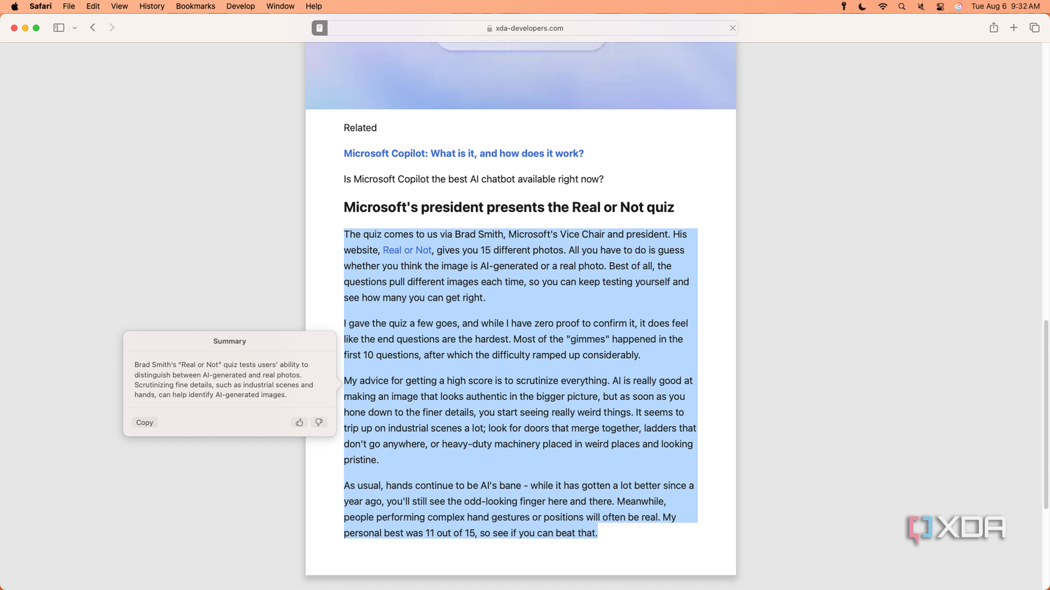
Task: Open the Microsoft Copilot related article link
Action: [463, 153]
